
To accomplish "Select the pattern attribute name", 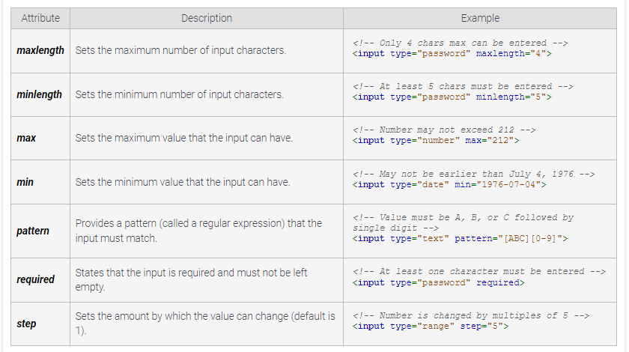I will click(33, 231).
